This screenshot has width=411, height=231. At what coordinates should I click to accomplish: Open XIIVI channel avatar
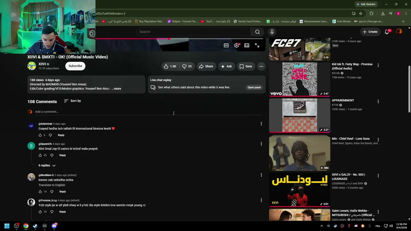(x=31, y=66)
